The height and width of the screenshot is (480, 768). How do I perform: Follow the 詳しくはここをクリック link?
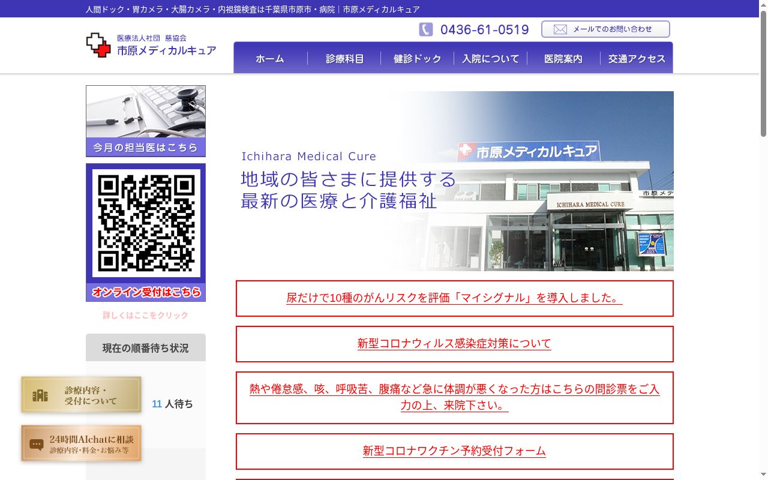click(x=146, y=315)
